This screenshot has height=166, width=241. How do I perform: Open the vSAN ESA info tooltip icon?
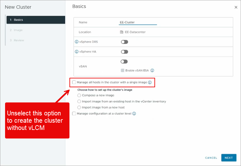152,71
